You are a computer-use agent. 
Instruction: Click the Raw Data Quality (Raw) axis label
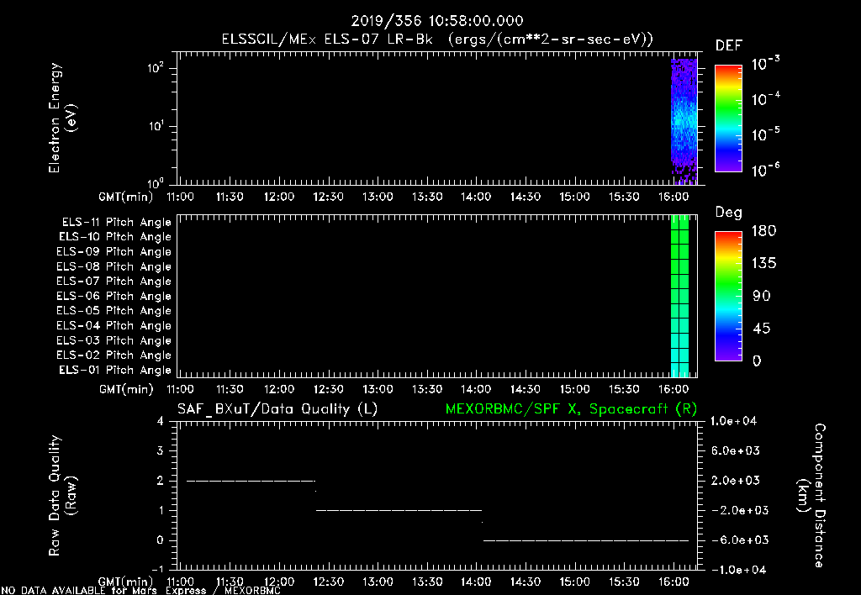click(x=62, y=496)
